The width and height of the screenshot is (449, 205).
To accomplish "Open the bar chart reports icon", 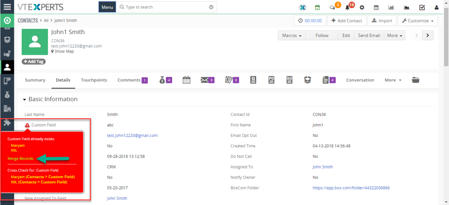I will pyautogui.click(x=391, y=7).
